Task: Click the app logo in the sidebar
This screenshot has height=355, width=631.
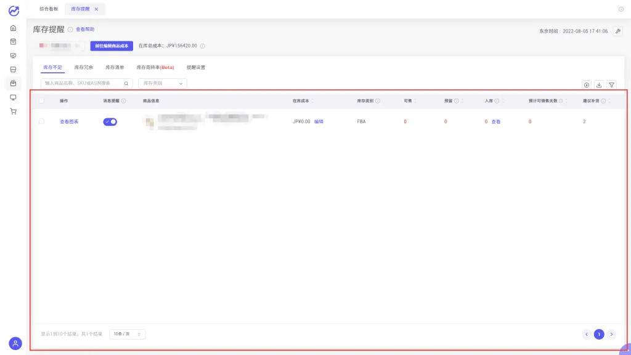Action: coord(14,10)
